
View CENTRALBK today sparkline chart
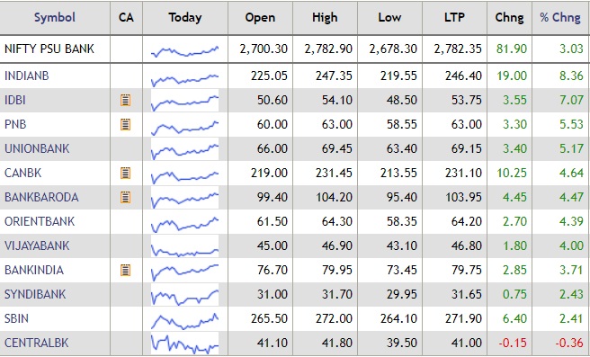[184, 344]
